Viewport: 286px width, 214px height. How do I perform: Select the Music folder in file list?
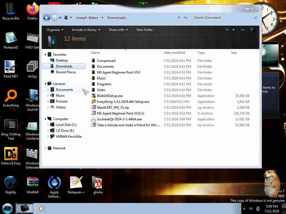coord(101,78)
